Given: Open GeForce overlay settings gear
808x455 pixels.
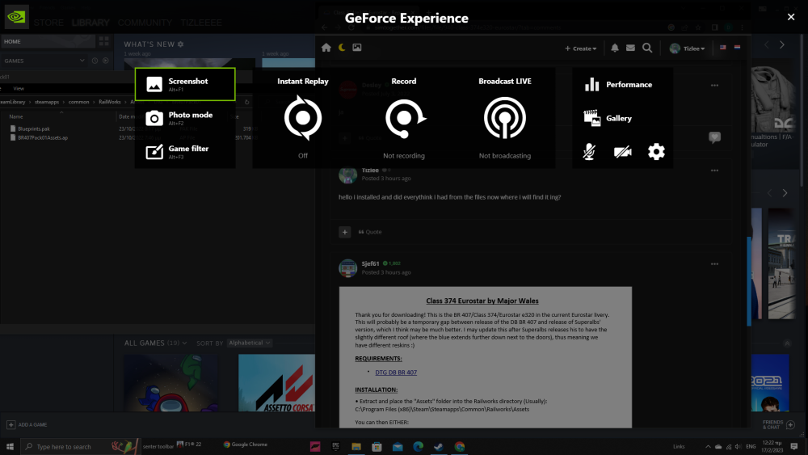Looking at the screenshot, I should (656, 151).
